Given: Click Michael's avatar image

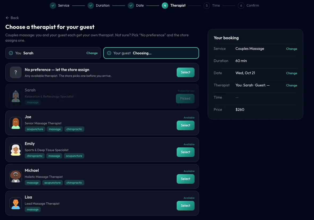Looking at the screenshot, I should (x=16, y=176).
